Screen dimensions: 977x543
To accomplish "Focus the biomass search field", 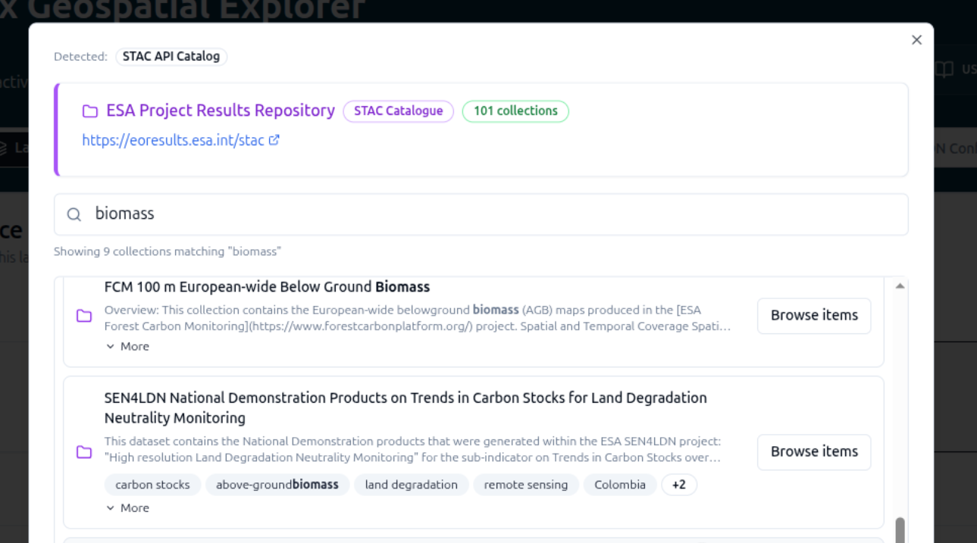I will (481, 214).
